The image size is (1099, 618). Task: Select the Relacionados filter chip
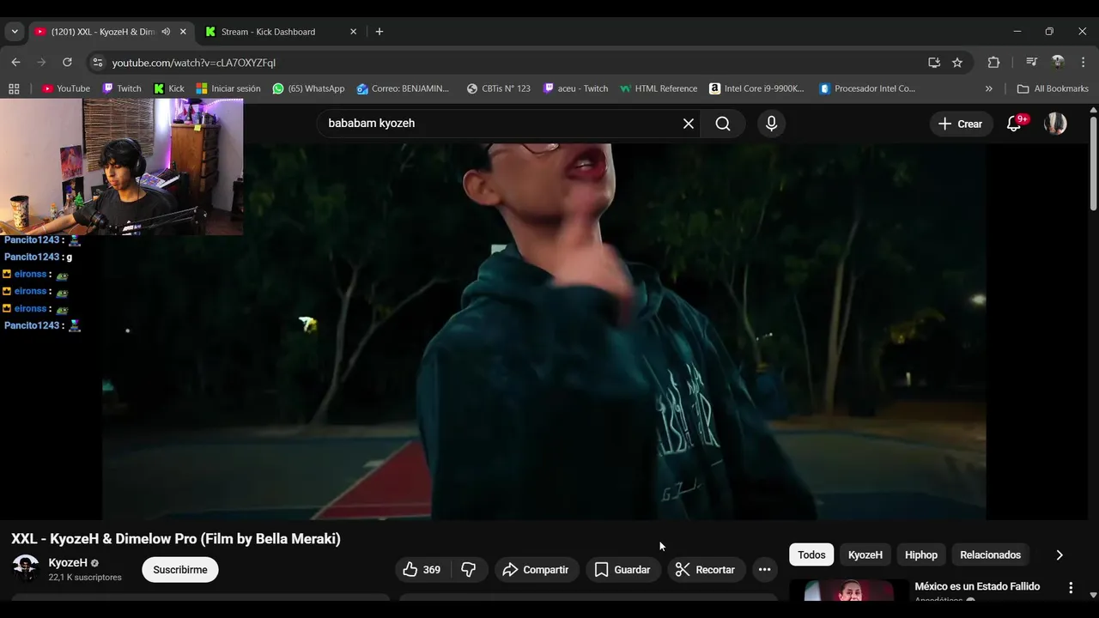[990, 555]
